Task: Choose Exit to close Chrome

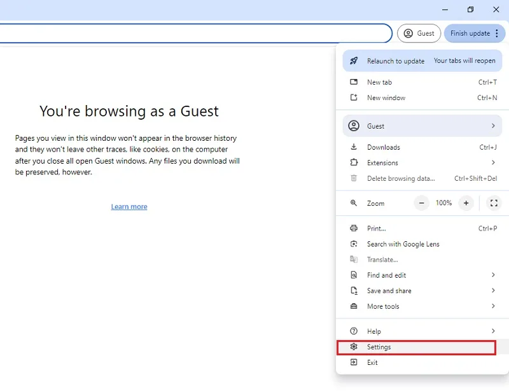Action: (422, 362)
